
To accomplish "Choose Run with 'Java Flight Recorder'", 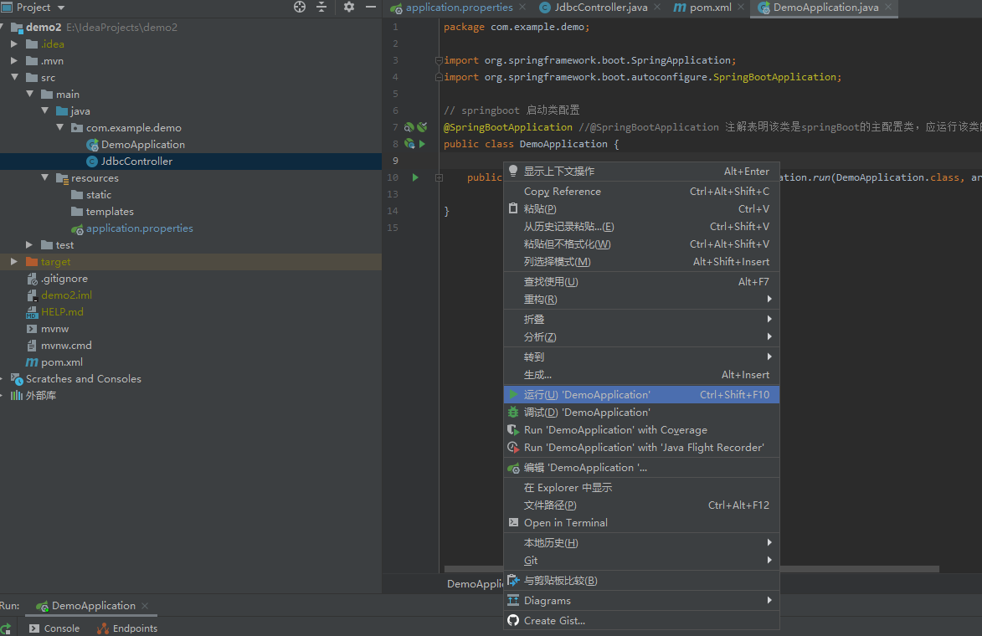I will (x=641, y=448).
